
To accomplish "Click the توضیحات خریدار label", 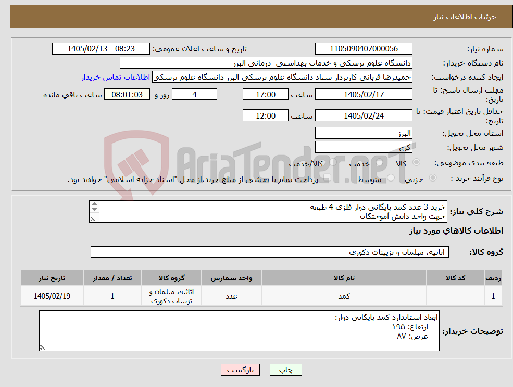I will (x=473, y=331).
